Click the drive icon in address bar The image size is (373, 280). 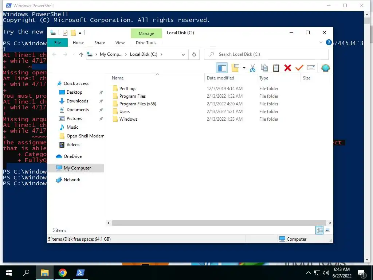tap(90, 54)
